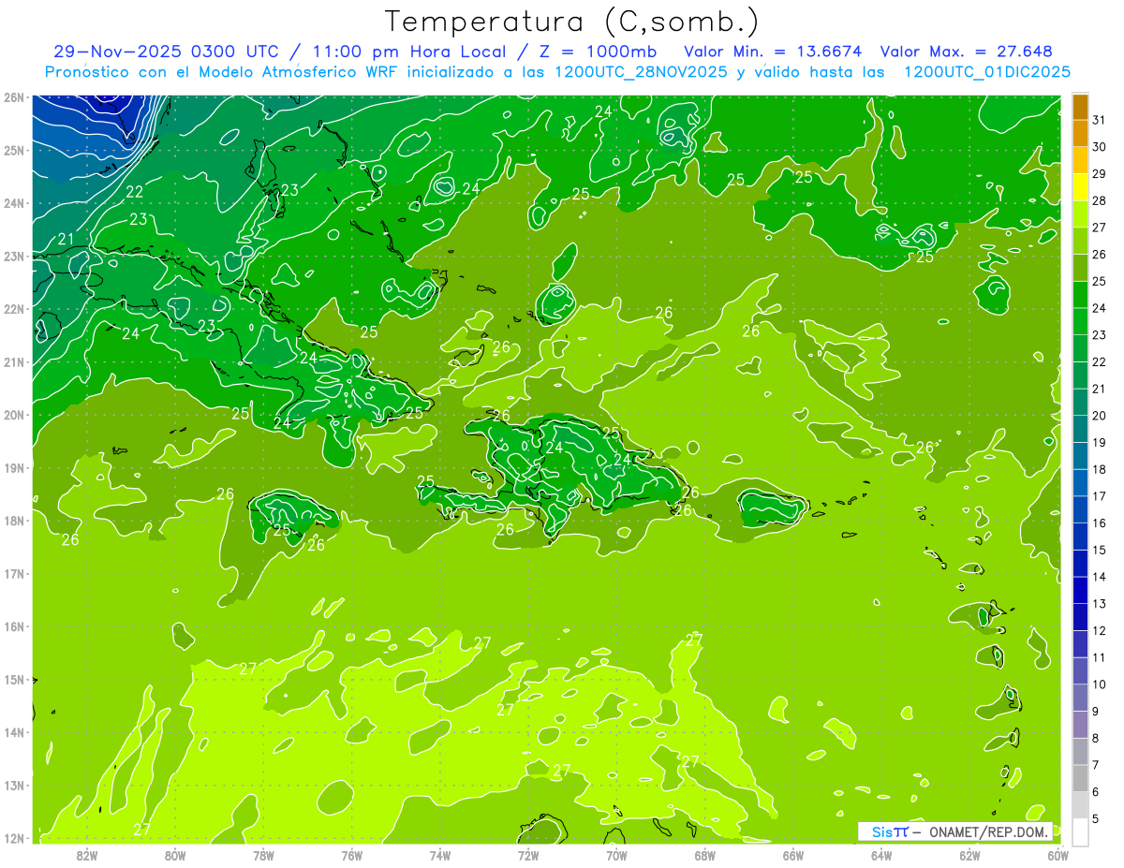Viewport: 1124px width, 868px height.
Task: Click latitude axis label "18N"
Action: click(13, 521)
